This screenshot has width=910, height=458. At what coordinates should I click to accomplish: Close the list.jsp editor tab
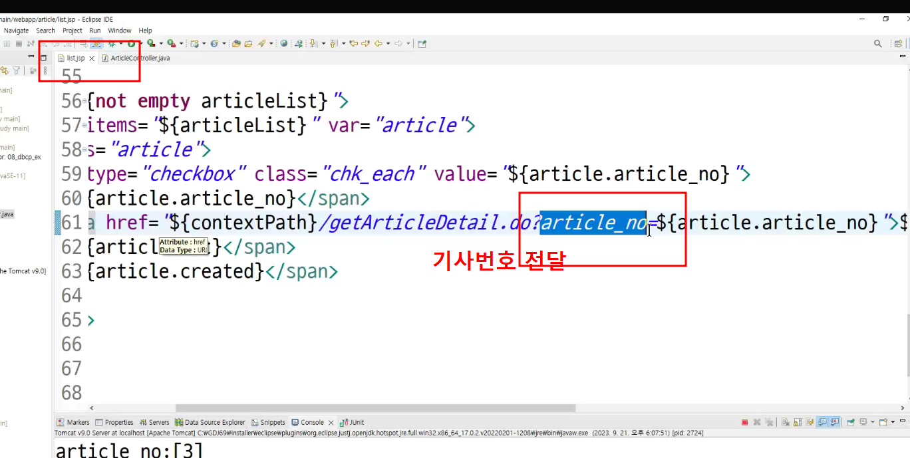(x=92, y=58)
